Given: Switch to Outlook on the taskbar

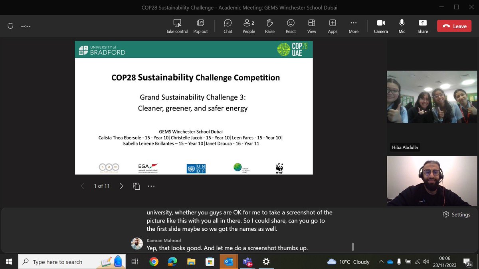Looking at the screenshot, I should (x=228, y=261).
